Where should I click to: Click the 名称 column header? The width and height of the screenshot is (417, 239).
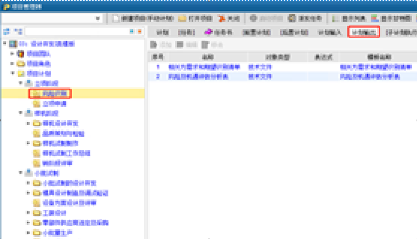208,57
